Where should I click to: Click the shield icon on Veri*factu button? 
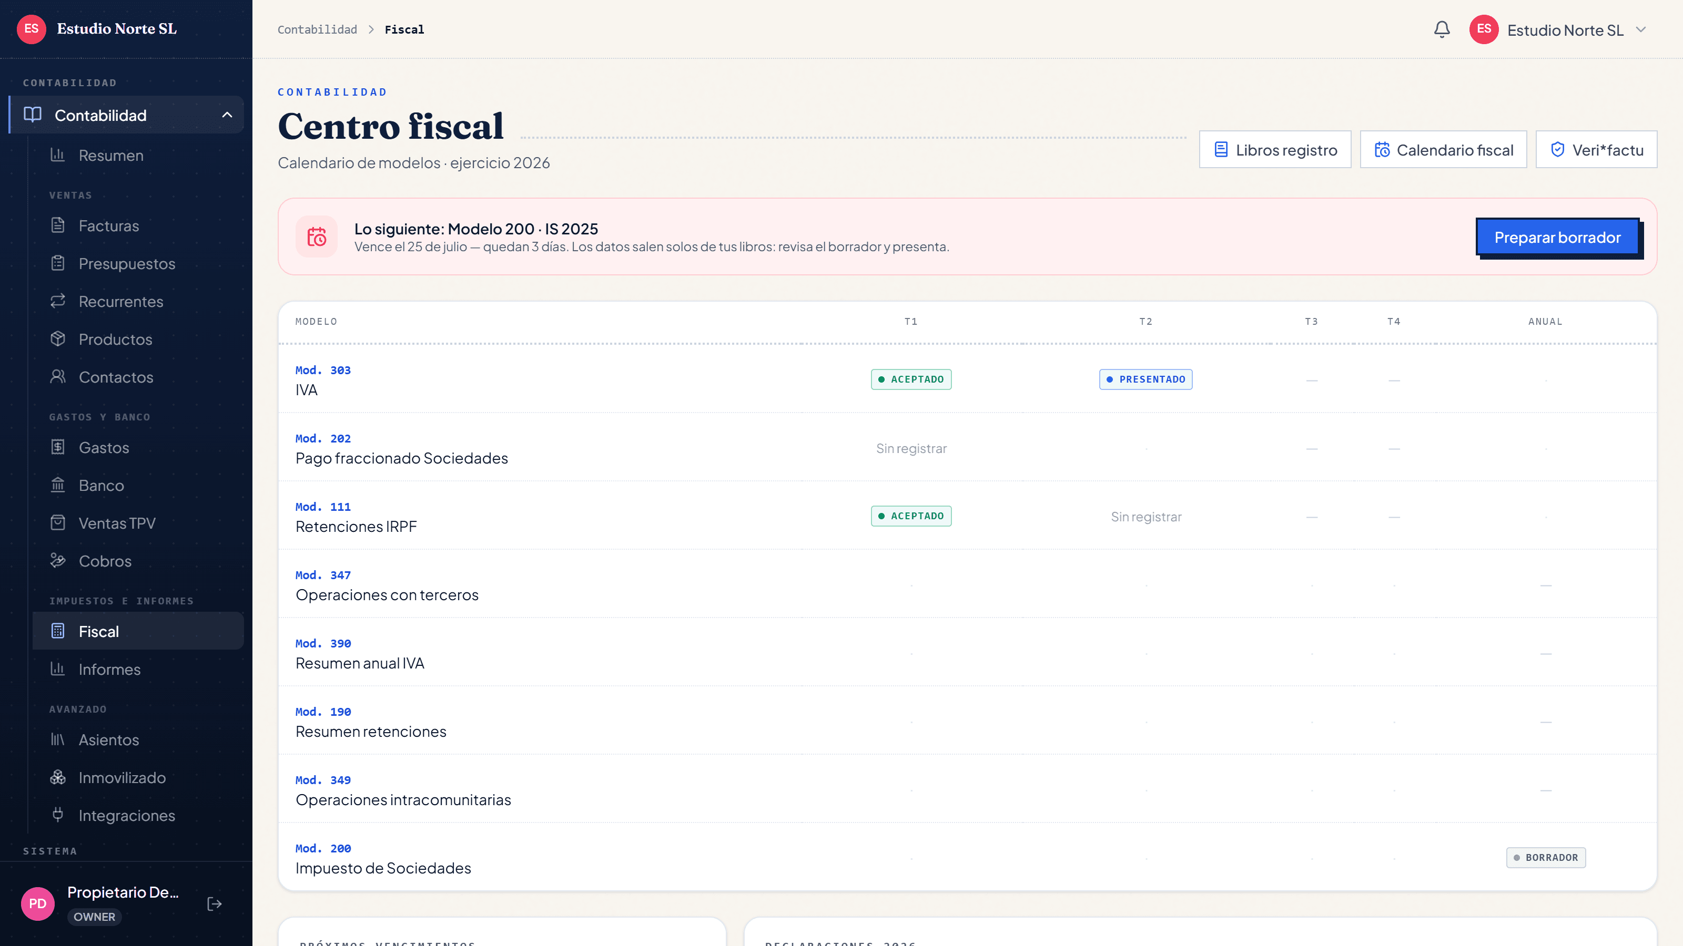1557,150
